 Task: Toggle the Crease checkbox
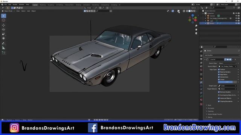pyautogui.click(x=219, y=79)
